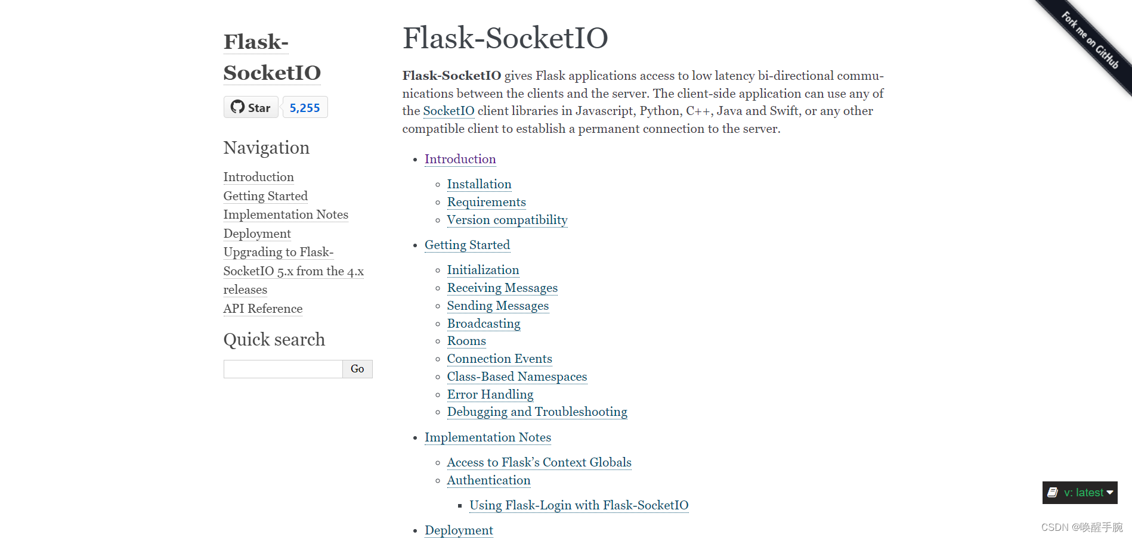
Task: Expand the v: latest version dropdown
Action: coord(1080,493)
